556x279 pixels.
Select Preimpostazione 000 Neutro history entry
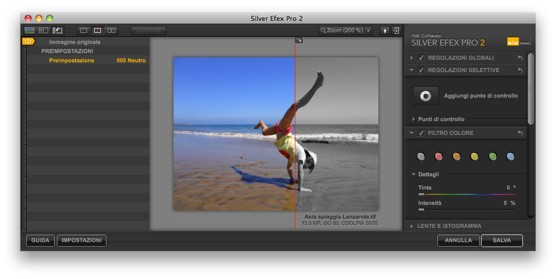(x=88, y=60)
